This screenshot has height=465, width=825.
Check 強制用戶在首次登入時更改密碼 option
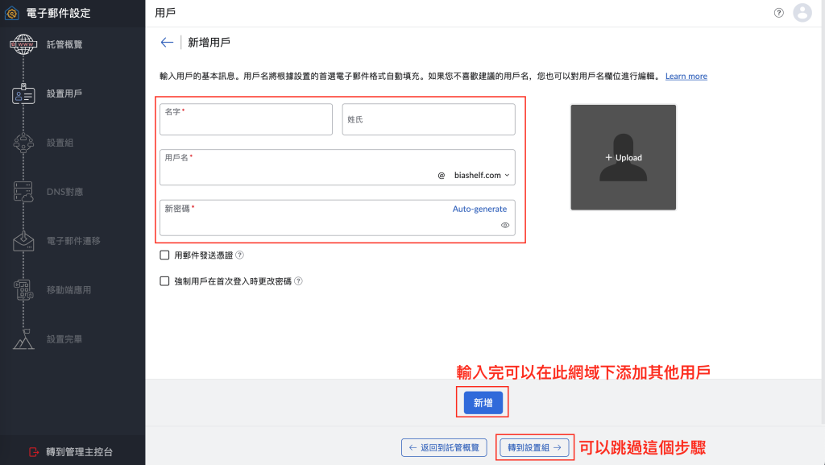coord(164,281)
